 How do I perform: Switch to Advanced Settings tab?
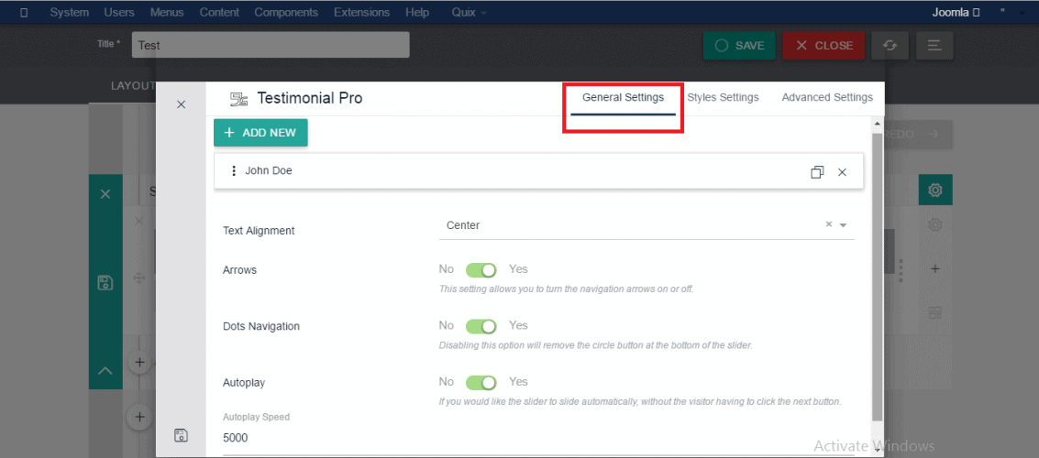pos(827,98)
